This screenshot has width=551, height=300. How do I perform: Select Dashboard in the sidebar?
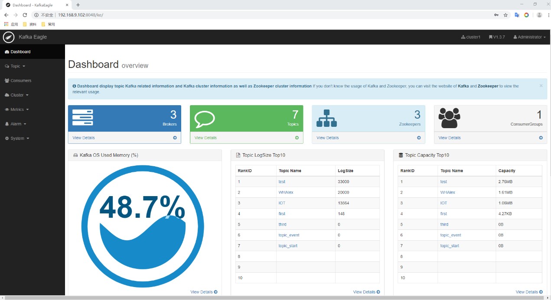click(20, 52)
